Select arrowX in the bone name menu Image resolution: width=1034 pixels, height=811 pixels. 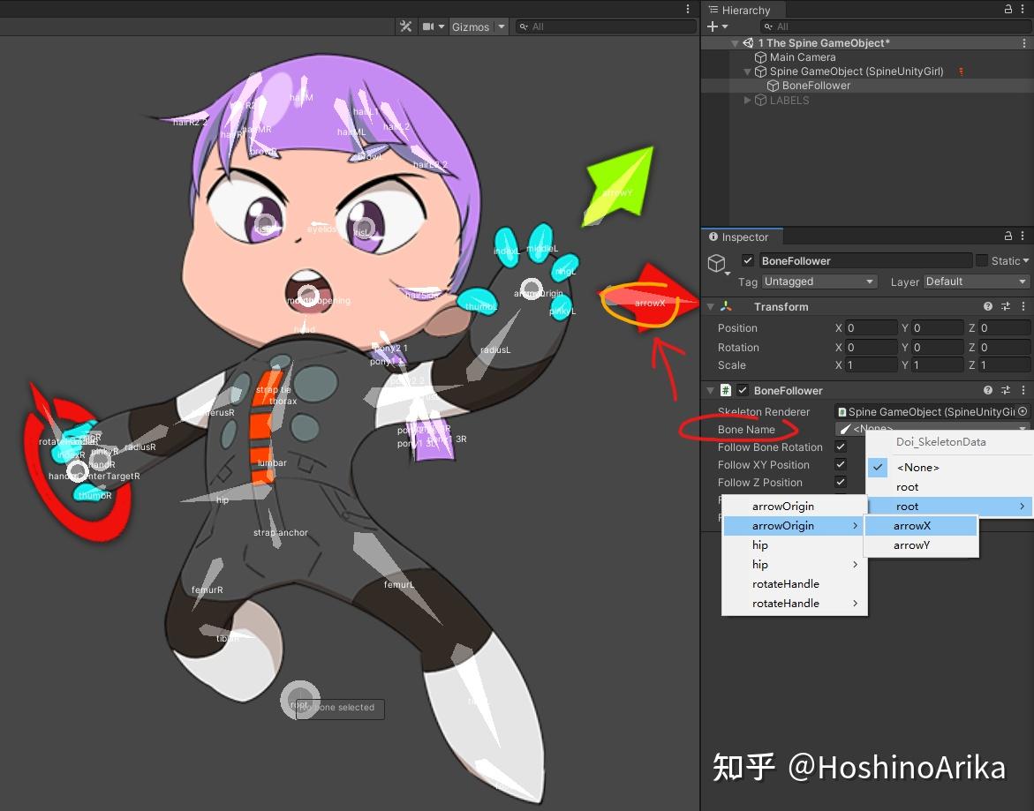coord(911,525)
